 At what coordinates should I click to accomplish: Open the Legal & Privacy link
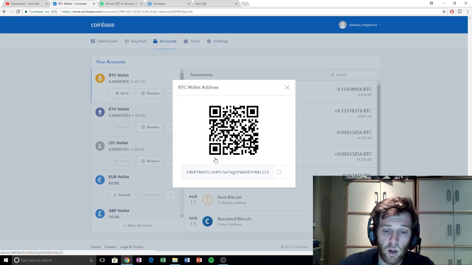tap(132, 247)
